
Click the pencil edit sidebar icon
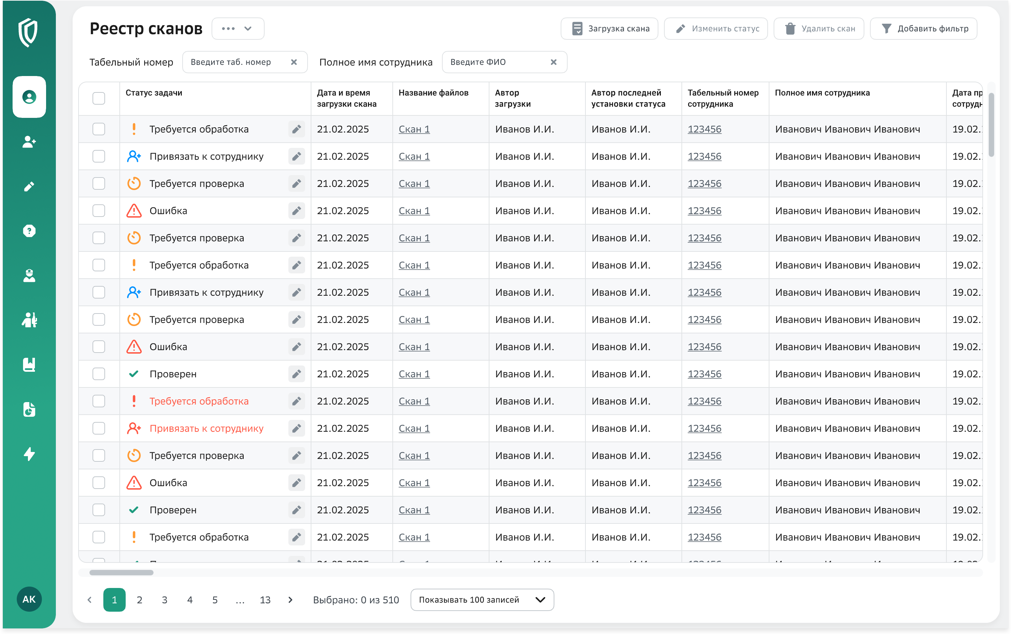pos(29,187)
